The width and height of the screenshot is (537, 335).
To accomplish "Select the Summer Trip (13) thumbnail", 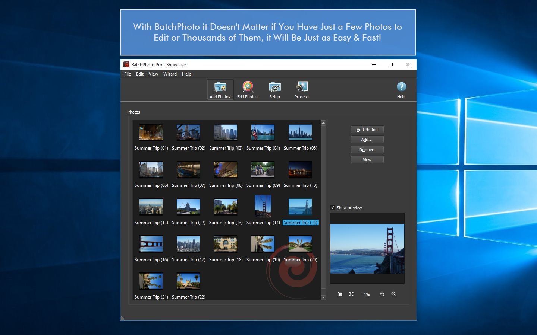I will pyautogui.click(x=226, y=207).
